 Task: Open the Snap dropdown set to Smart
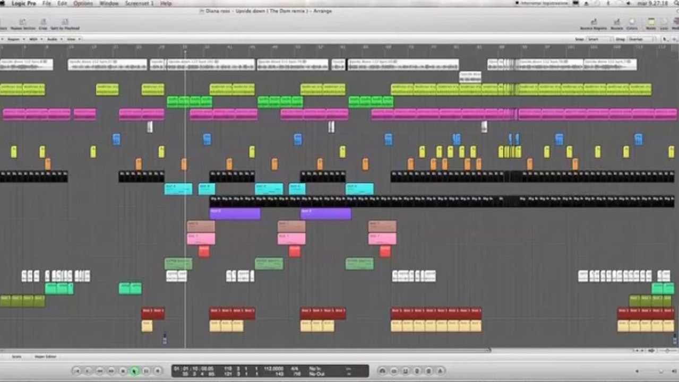click(599, 39)
